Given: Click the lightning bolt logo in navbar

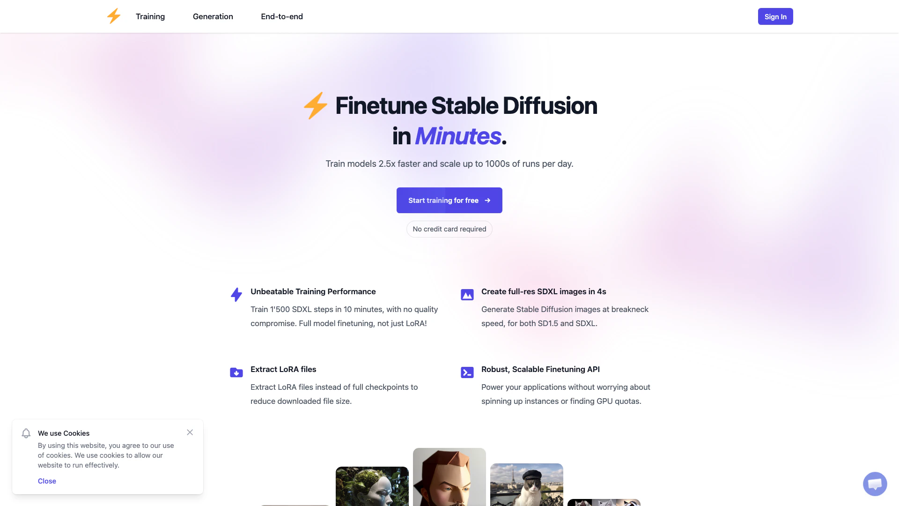Looking at the screenshot, I should [x=114, y=16].
